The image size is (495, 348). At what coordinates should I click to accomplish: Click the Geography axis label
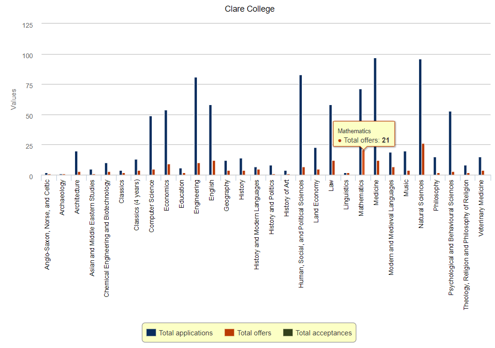click(x=226, y=196)
